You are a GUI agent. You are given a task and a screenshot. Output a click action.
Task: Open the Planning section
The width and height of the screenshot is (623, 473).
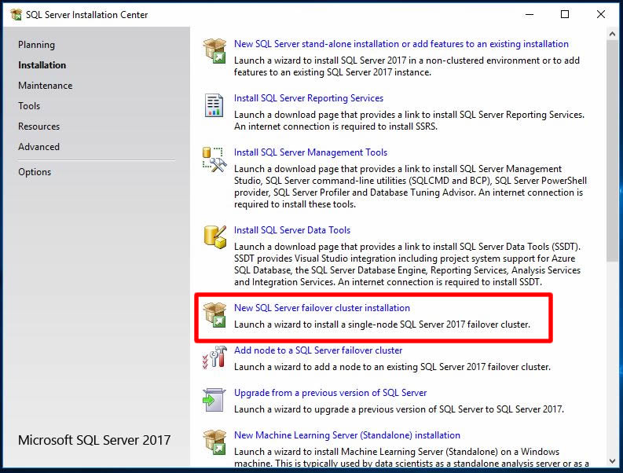pyautogui.click(x=36, y=45)
